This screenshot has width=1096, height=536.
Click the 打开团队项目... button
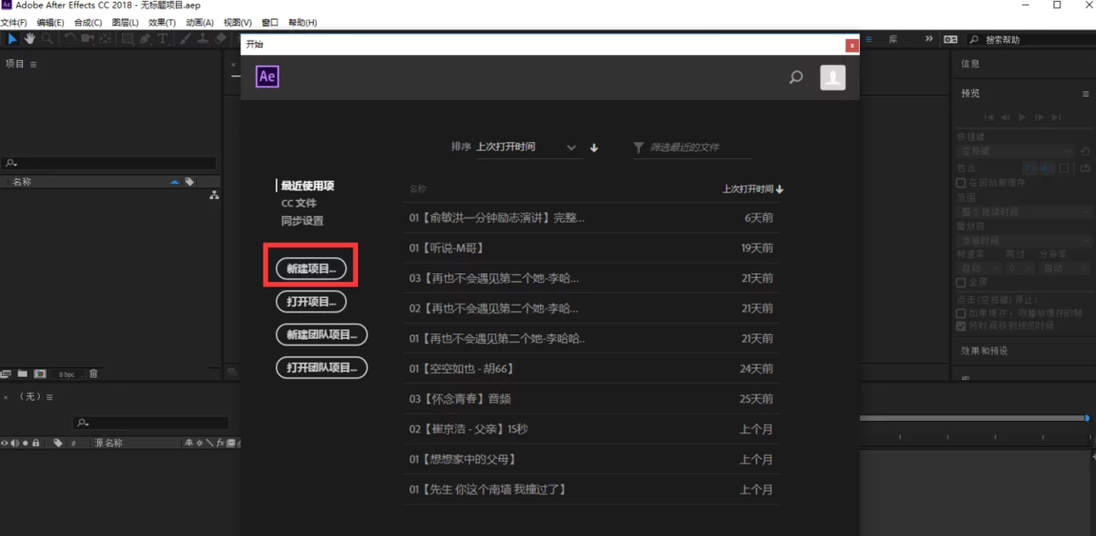[322, 367]
